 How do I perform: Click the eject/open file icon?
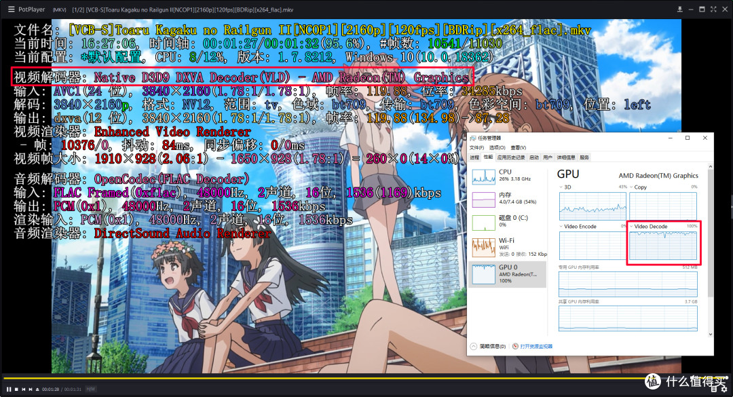37,389
